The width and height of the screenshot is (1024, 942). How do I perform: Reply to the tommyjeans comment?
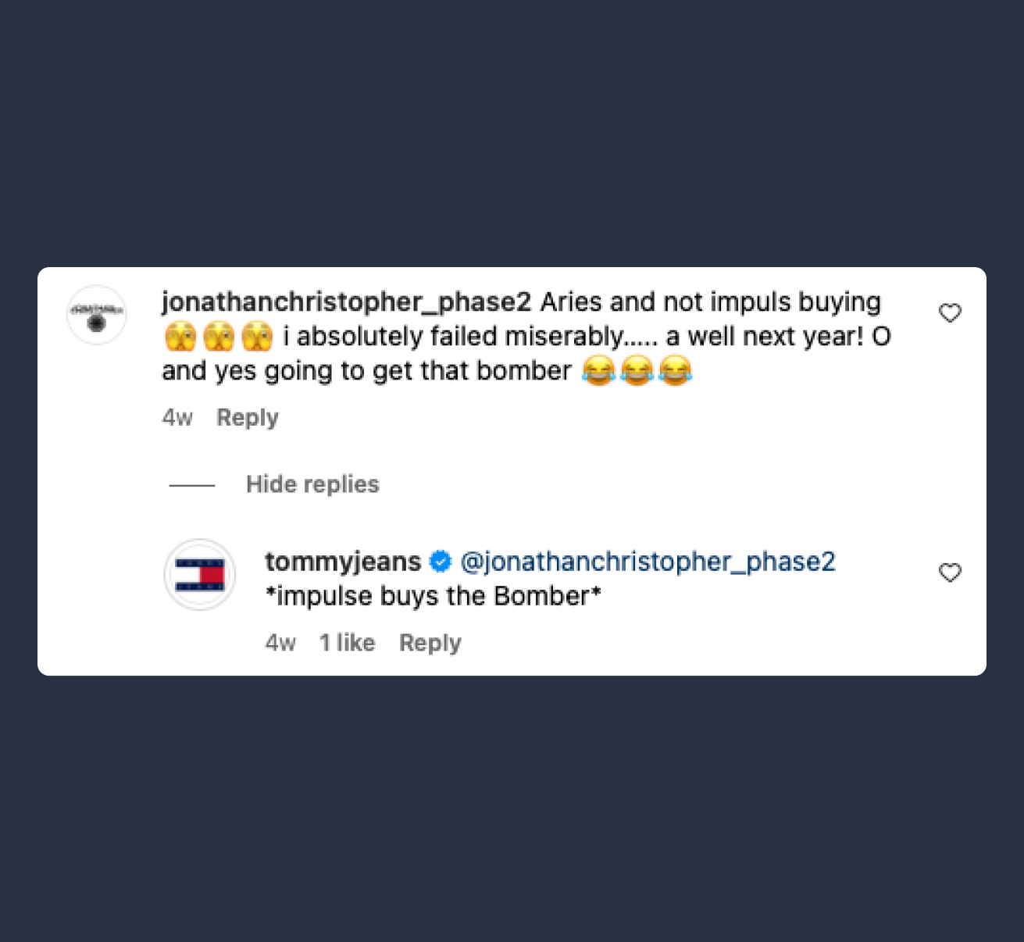[x=430, y=643]
